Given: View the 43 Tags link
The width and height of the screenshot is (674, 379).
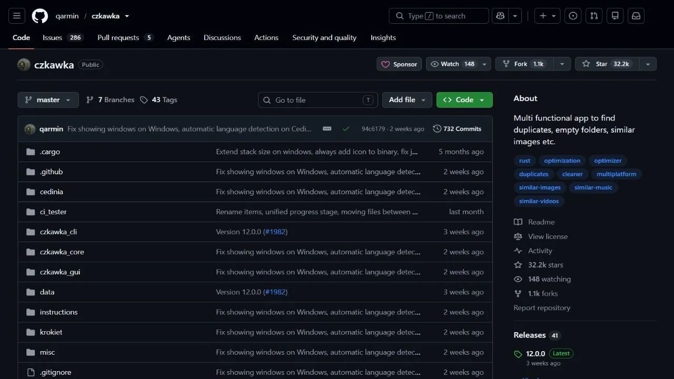Looking at the screenshot, I should tap(158, 100).
